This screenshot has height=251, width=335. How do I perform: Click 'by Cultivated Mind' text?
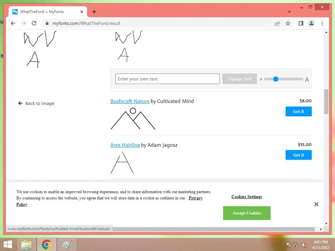[x=172, y=101]
